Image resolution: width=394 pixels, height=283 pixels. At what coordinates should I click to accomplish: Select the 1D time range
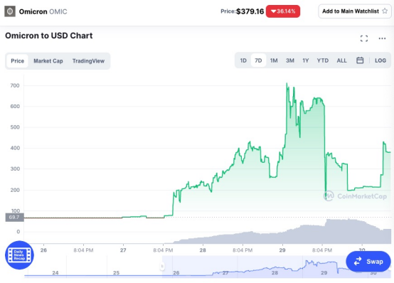(243, 60)
